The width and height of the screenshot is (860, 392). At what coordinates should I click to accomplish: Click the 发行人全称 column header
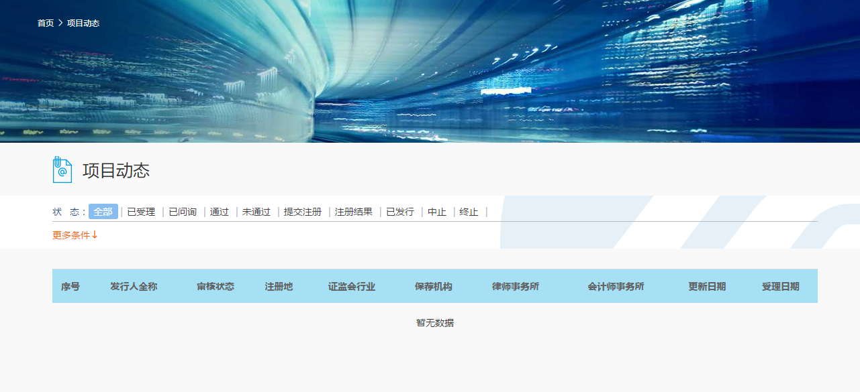[134, 286]
